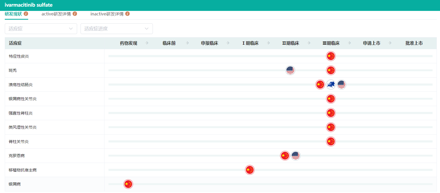The width and height of the screenshot is (440, 193).
Task: Open the 适应症 dropdown filter
Action: (x=41, y=29)
